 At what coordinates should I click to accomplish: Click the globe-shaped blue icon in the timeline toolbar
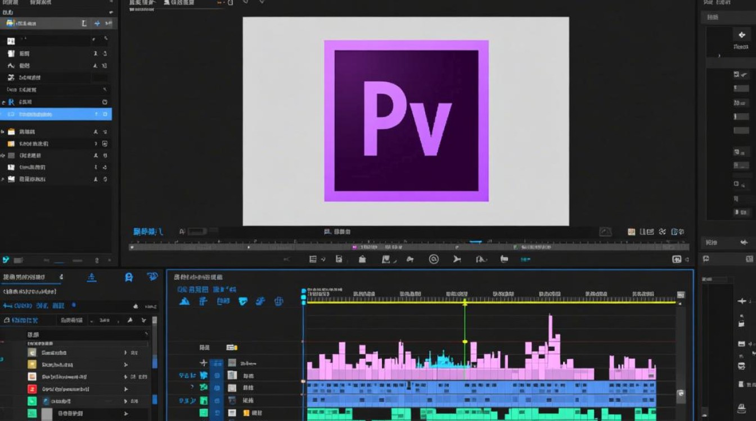pos(278,301)
